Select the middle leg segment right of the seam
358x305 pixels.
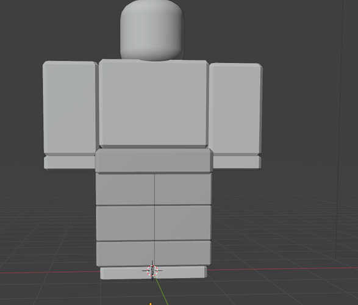coord(183,223)
